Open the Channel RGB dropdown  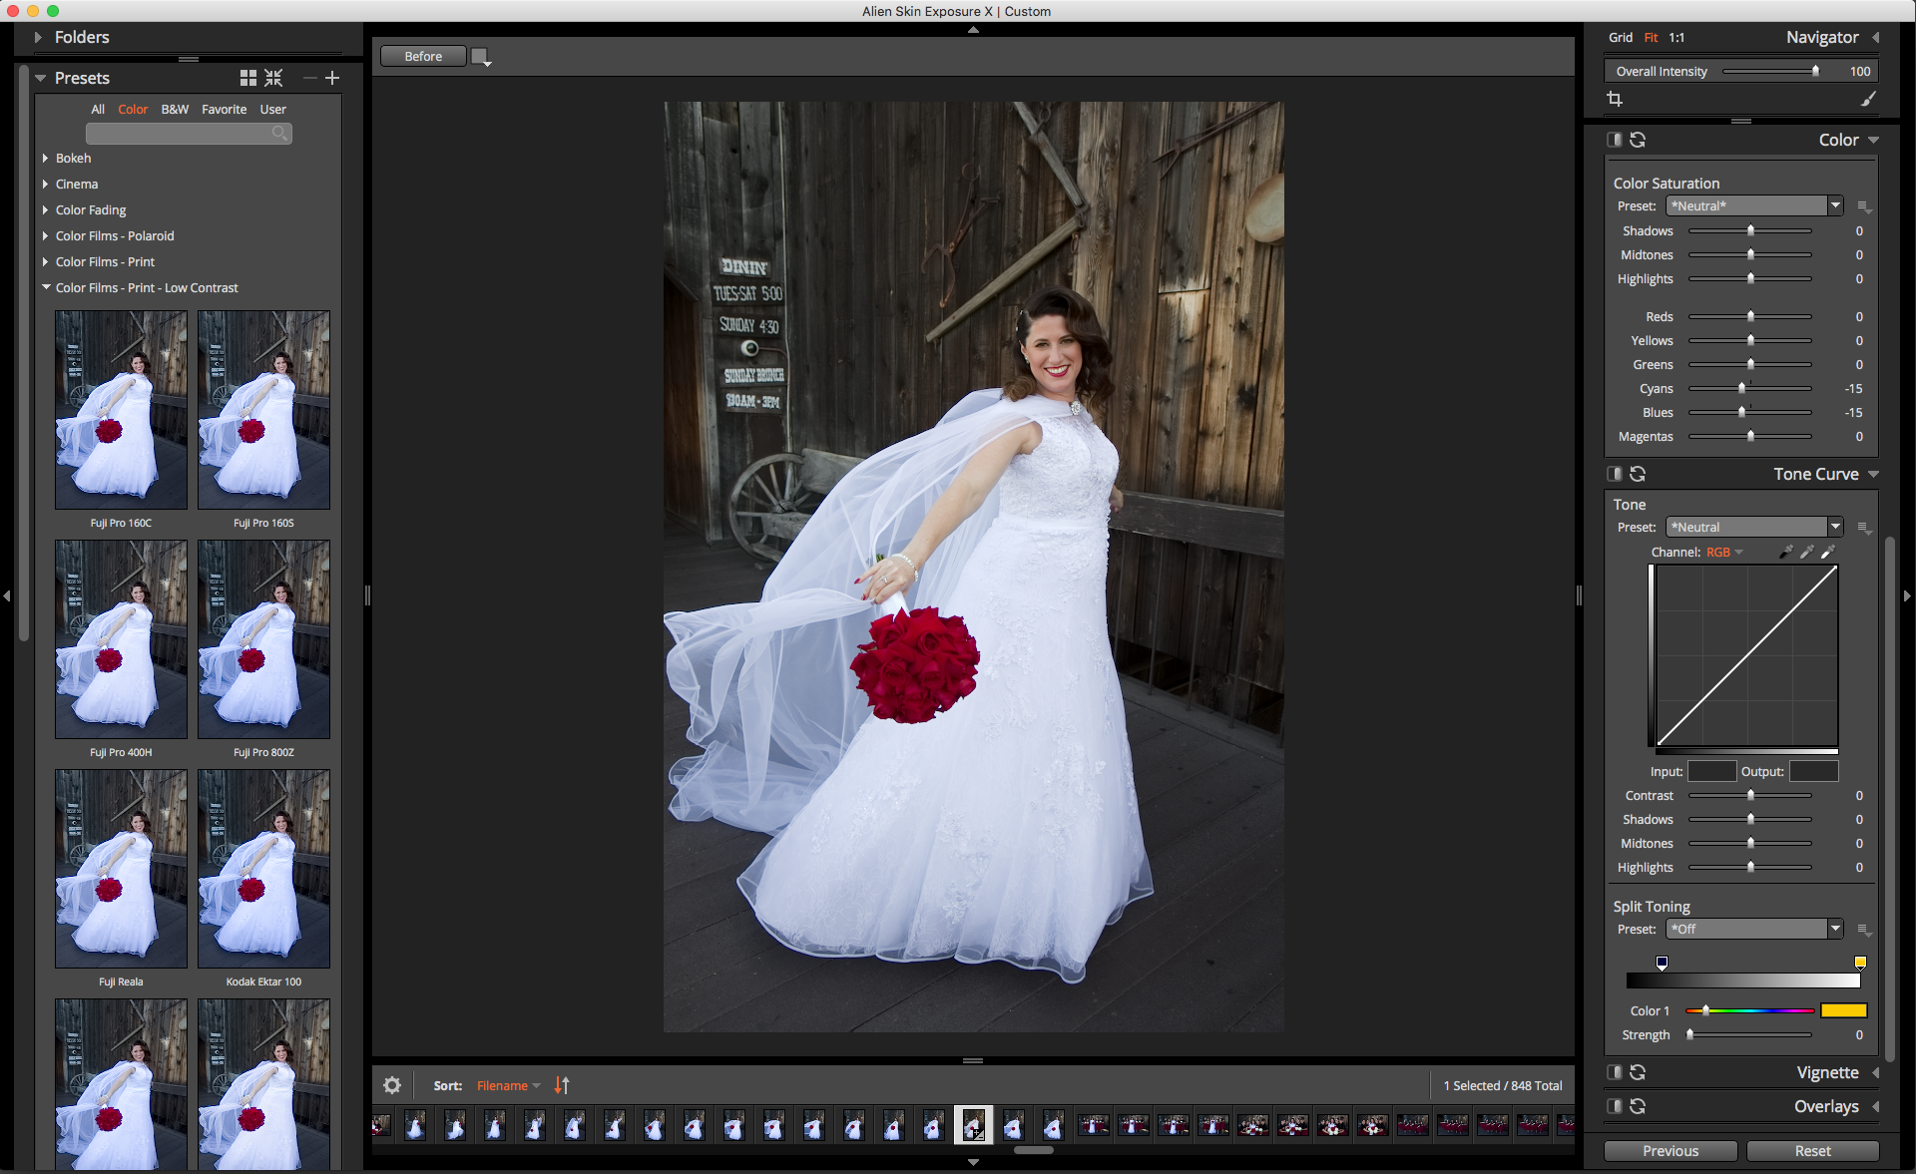pyautogui.click(x=1729, y=552)
